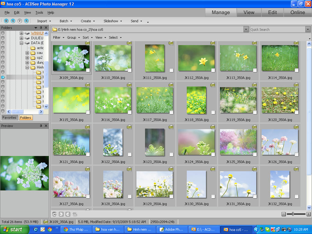Adjust the thumbnail size slider handle
The image size is (312, 234).
[x=293, y=214]
